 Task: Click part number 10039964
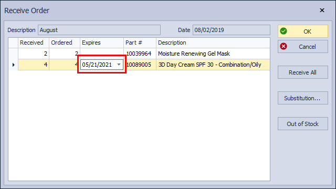pos(139,54)
